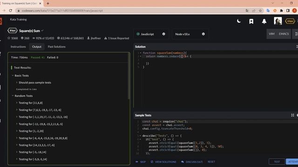Open the Square(n) Sum title dropdown

(42, 31)
